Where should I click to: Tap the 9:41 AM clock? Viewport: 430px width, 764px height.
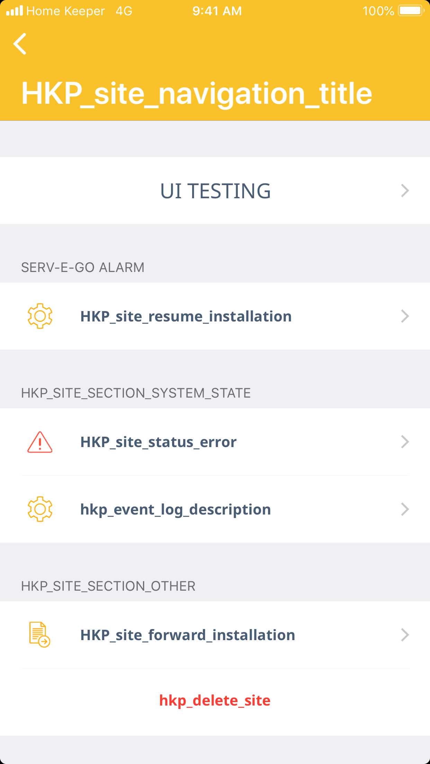(217, 11)
